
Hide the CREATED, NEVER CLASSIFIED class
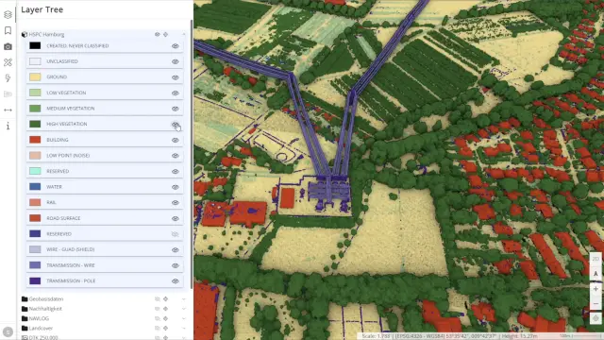coord(176,46)
